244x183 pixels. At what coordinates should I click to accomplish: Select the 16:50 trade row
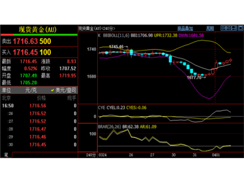click(39, 106)
